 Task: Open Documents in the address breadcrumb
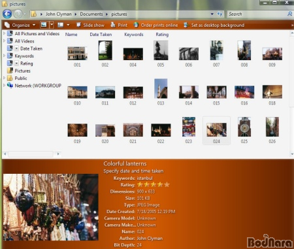91,14
